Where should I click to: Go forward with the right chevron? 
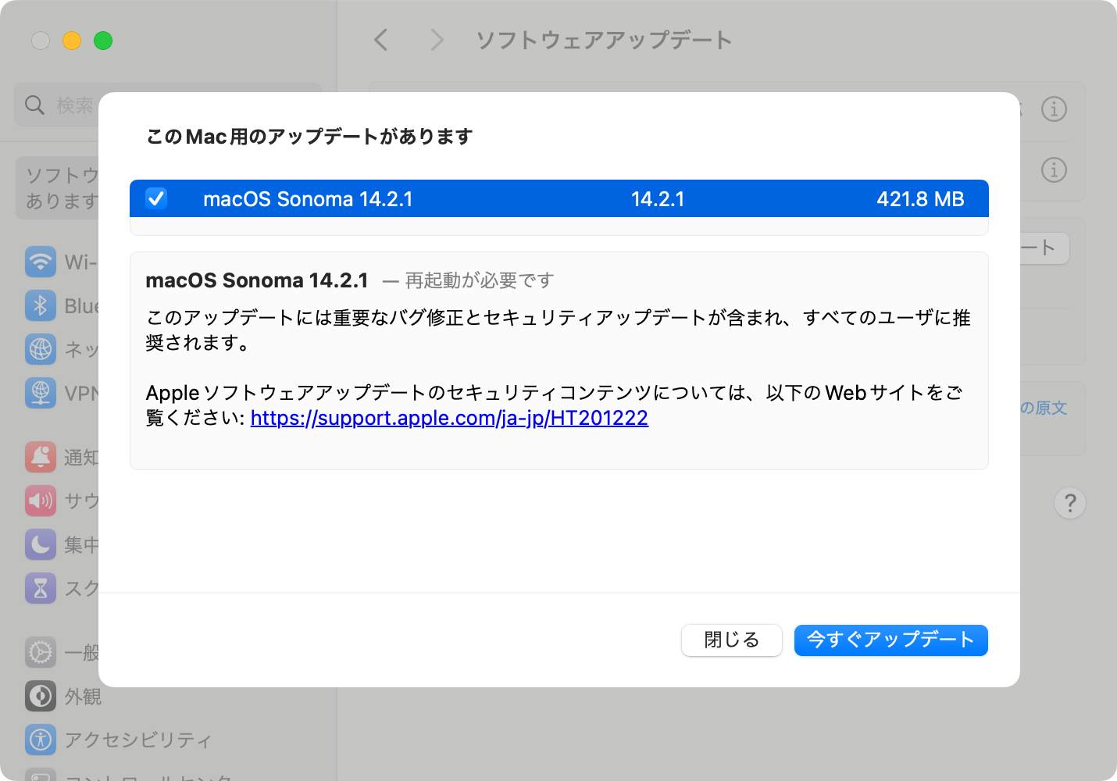(437, 40)
